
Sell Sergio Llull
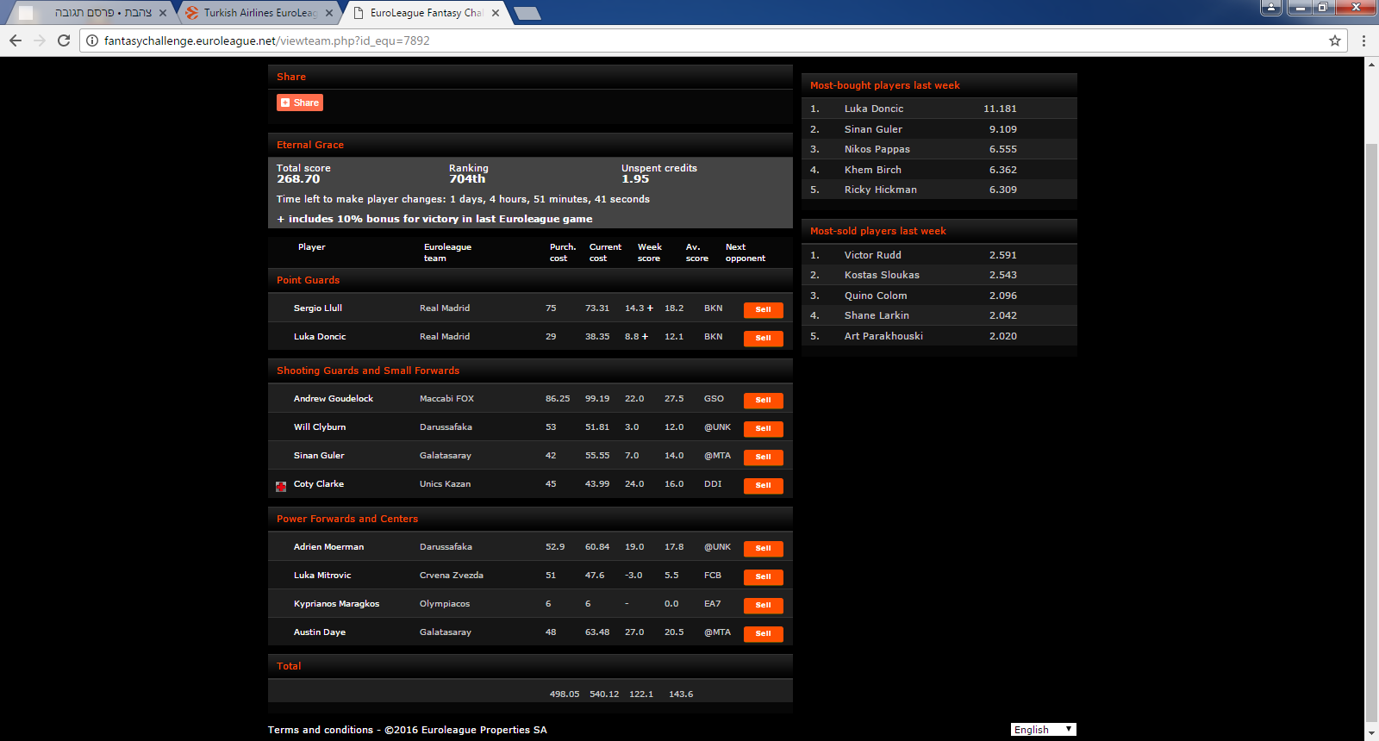click(x=763, y=309)
